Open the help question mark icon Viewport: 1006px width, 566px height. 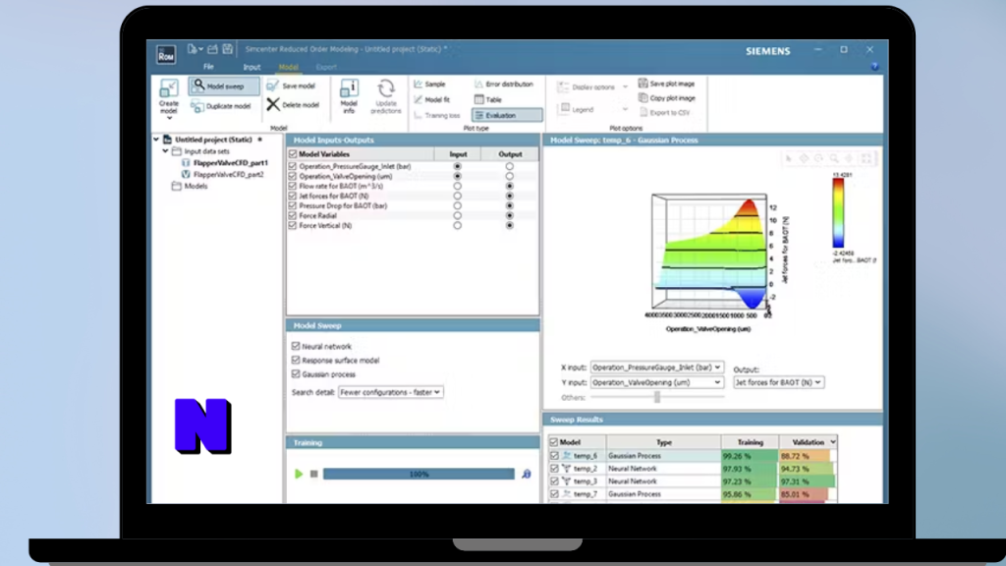pyautogui.click(x=874, y=67)
